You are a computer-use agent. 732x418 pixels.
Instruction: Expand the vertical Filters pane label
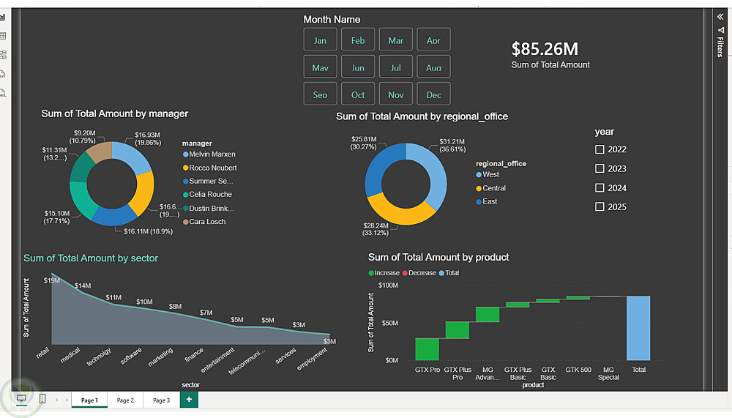(x=720, y=47)
